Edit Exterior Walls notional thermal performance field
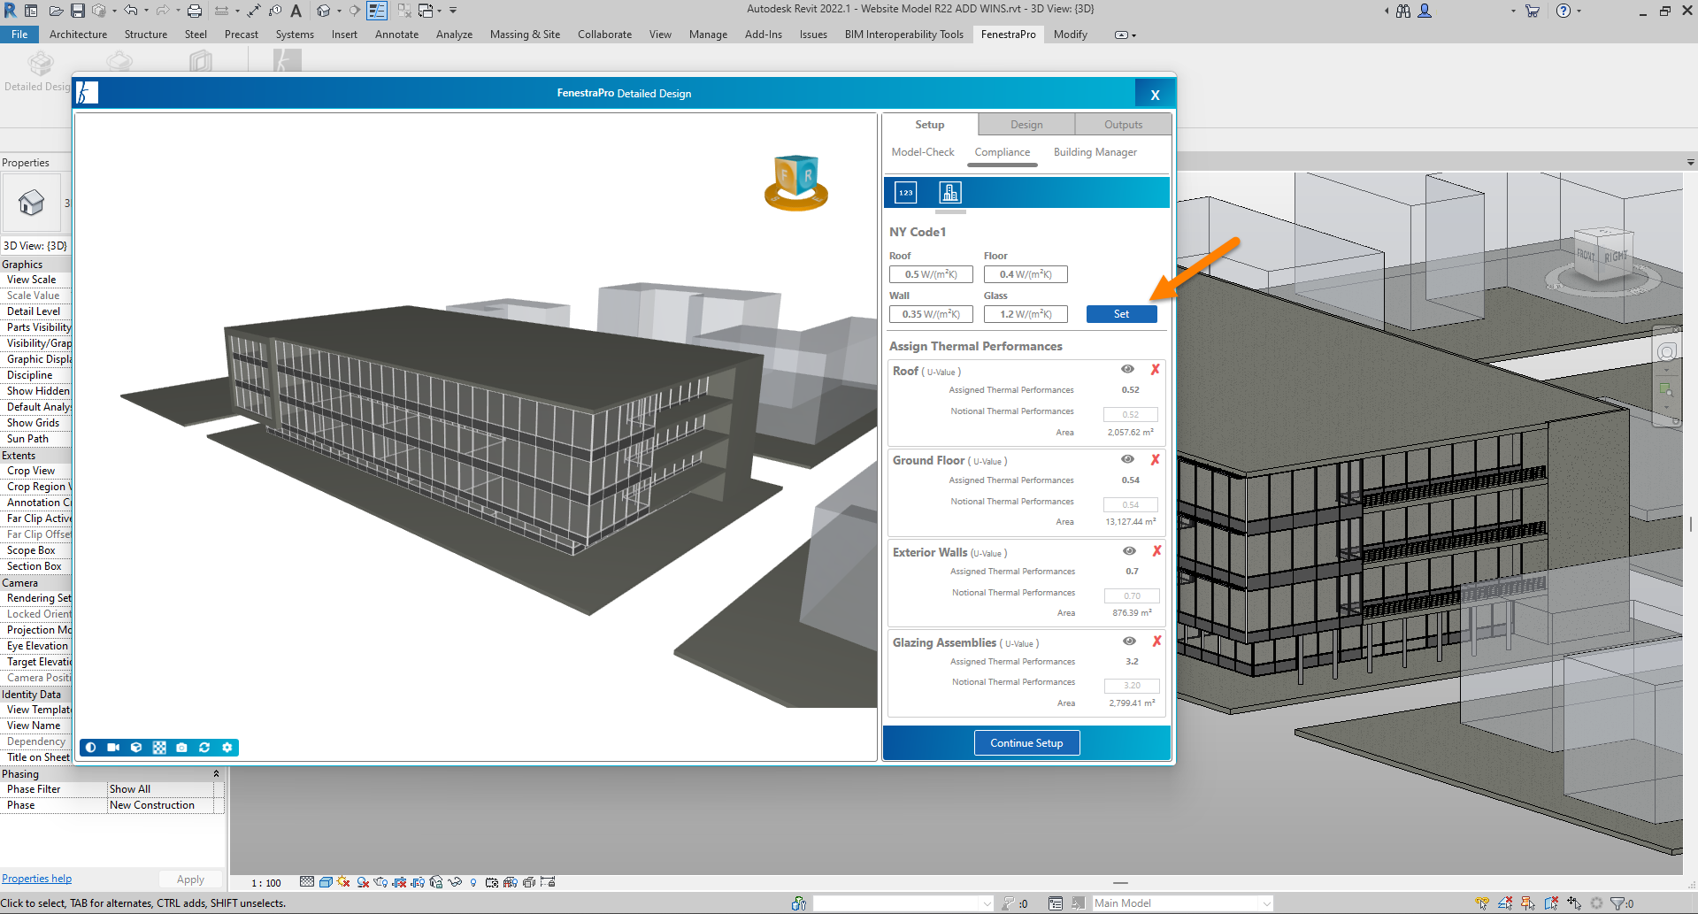Screen dimensions: 1698x914 click(x=1132, y=595)
